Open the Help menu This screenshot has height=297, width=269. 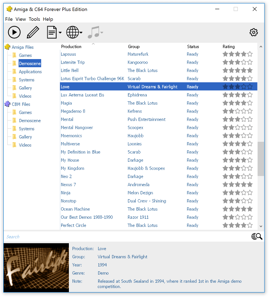48,19
